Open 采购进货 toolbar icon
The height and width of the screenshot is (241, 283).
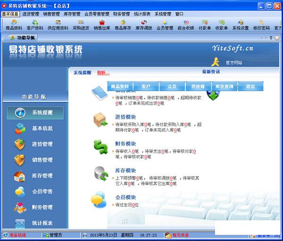point(81,25)
